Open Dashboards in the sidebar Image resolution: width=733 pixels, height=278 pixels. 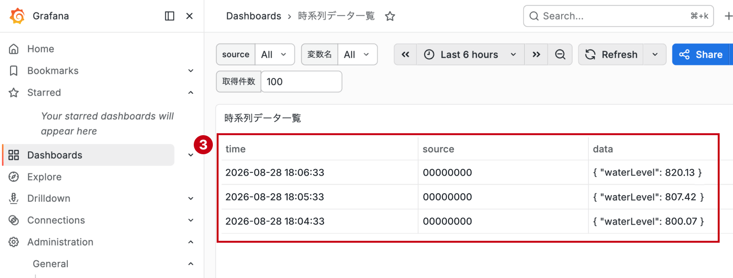[x=88, y=155]
